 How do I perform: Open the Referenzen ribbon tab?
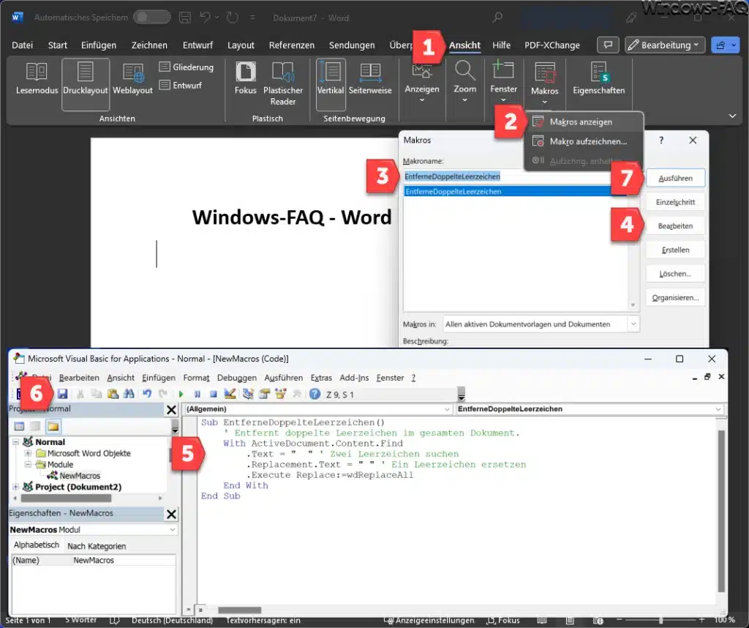coord(291,45)
